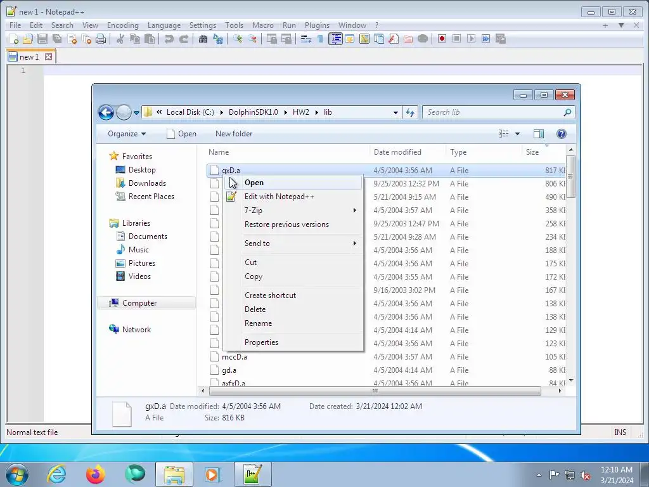Click Run macro multiple times icon
Viewport: 649px width, 487px height.
tap(485, 39)
